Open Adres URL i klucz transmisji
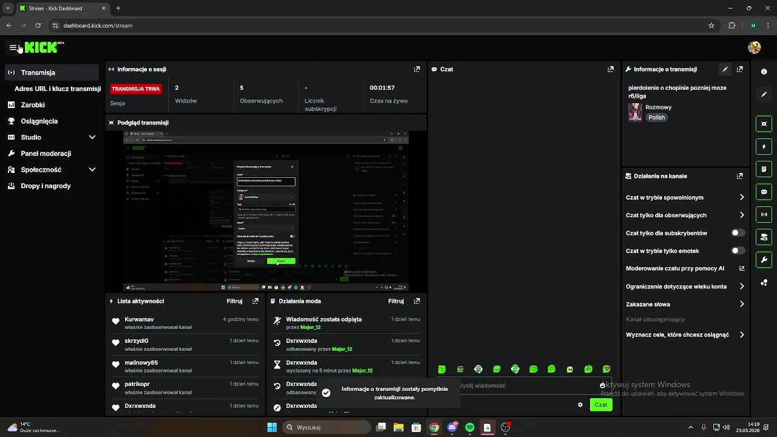Viewport: 777px width, 437px height. [x=58, y=89]
